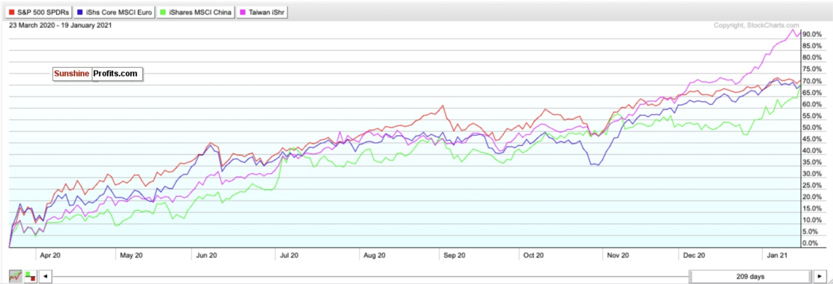This screenshot has height=284, width=833.
Task: Click the 25.0% axis label
Action: tap(812, 185)
